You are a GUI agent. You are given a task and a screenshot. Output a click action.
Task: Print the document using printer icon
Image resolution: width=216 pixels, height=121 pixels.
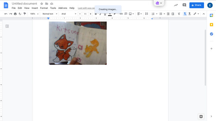coord(15,14)
